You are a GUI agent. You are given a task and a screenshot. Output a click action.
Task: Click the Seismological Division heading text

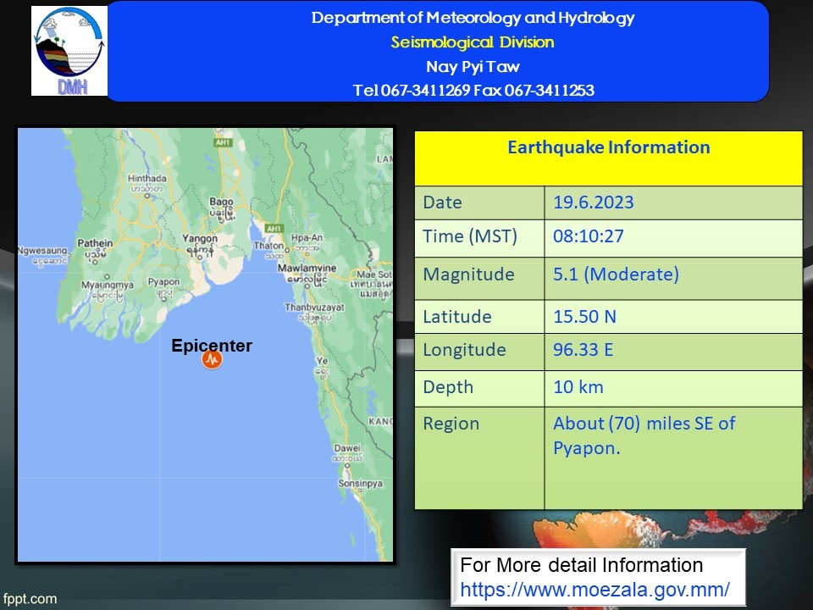pos(473,42)
